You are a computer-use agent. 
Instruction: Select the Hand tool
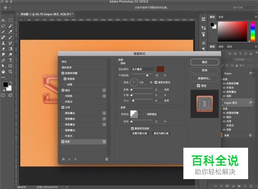click(3, 71)
